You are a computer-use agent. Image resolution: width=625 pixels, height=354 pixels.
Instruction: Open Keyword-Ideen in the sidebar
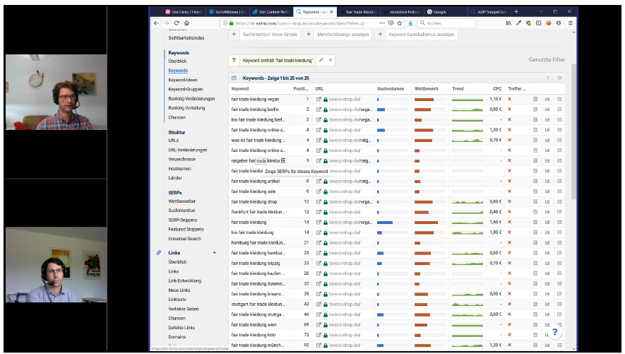pos(183,80)
